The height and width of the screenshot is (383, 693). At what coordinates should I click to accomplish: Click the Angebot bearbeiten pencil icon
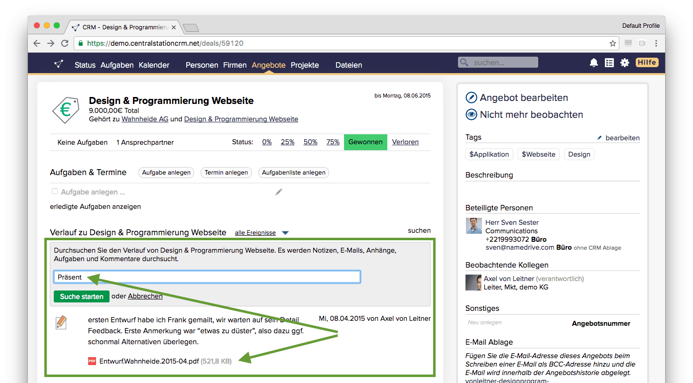point(471,98)
